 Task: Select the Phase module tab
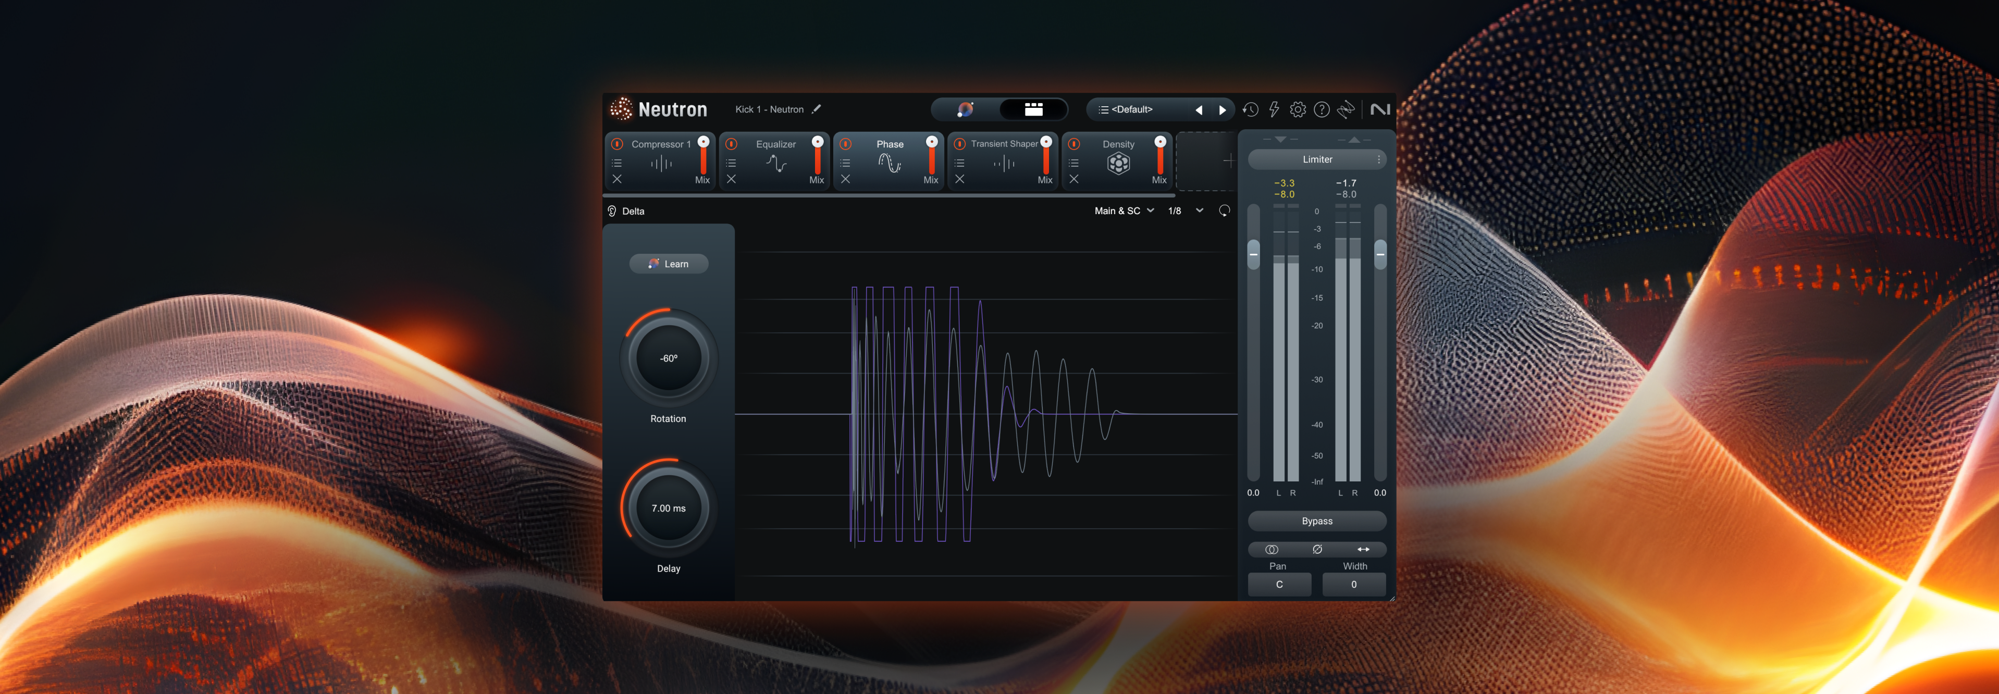coord(890,160)
